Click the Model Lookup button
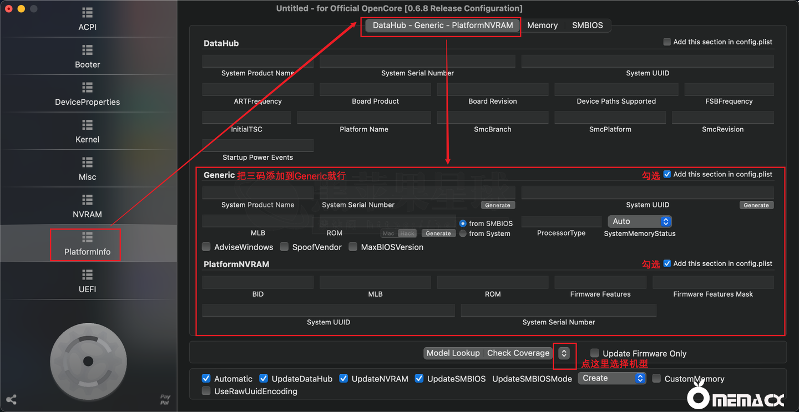Viewport: 799px width, 412px height. coord(453,353)
